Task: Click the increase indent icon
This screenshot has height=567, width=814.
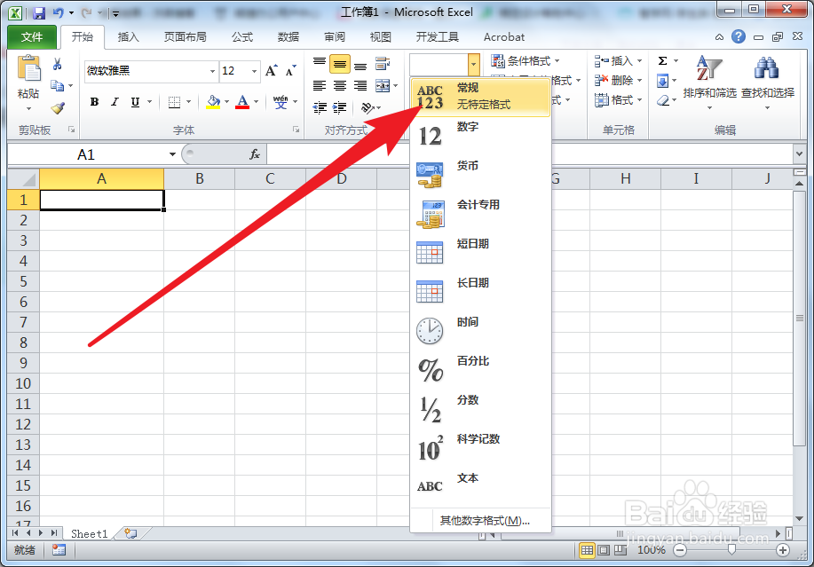Action: point(339,107)
